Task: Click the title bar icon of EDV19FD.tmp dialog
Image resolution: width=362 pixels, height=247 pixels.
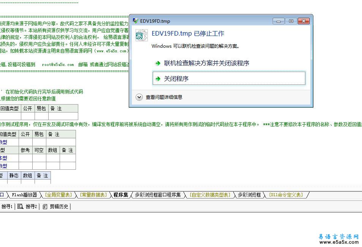Action: point(135,21)
